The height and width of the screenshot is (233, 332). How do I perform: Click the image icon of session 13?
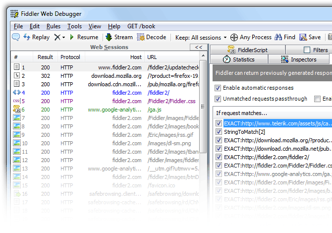17,169
